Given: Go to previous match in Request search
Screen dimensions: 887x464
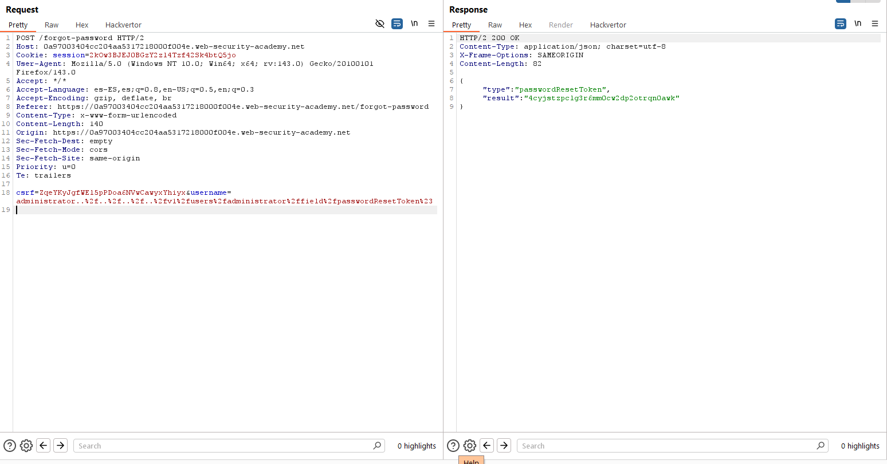Looking at the screenshot, I should 44,446.
